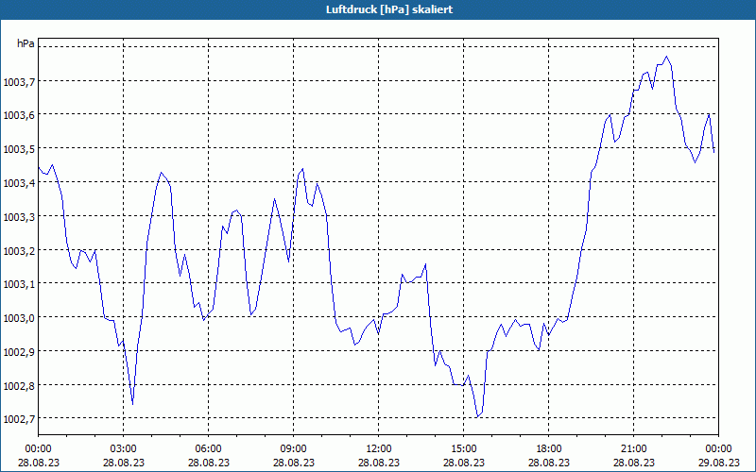Click the 00:00 time label above 29.08.23
This screenshot has height=472, width=756.
pos(718,449)
